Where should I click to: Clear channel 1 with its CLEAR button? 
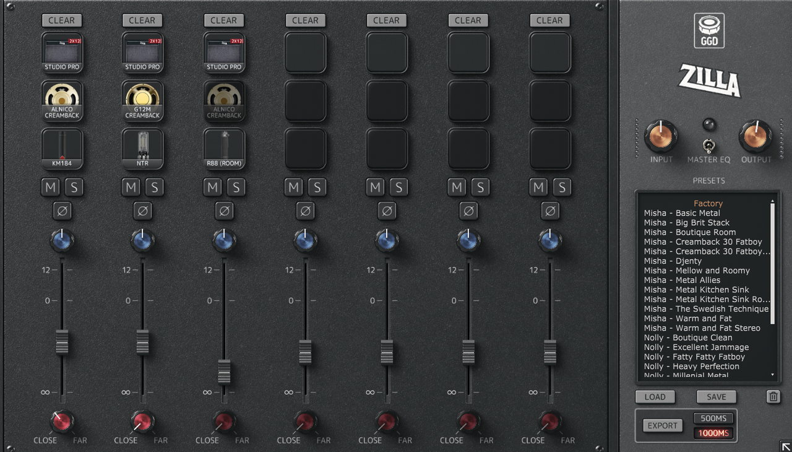(62, 20)
